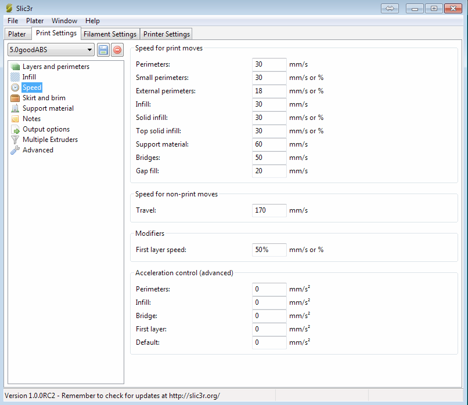Open the Plater menu

point(35,21)
